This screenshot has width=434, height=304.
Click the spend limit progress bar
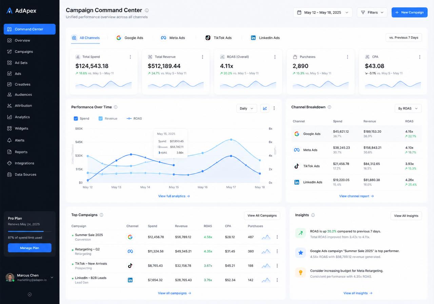point(30,231)
